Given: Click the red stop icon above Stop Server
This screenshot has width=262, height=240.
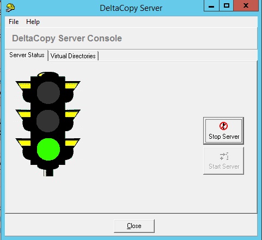Looking at the screenshot, I should pyautogui.click(x=223, y=126).
